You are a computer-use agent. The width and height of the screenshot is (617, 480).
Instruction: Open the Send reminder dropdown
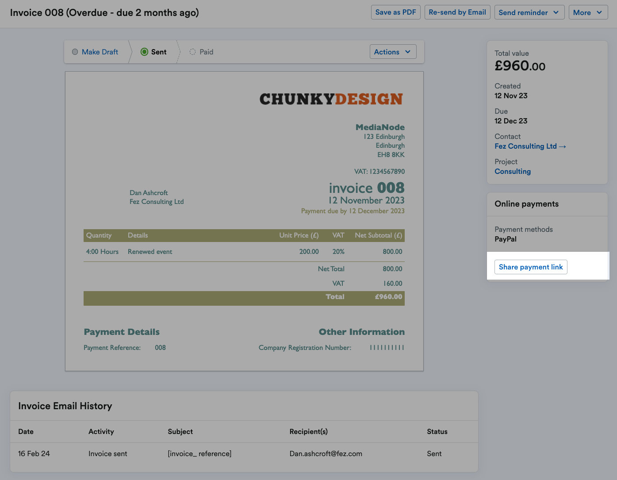pos(529,12)
